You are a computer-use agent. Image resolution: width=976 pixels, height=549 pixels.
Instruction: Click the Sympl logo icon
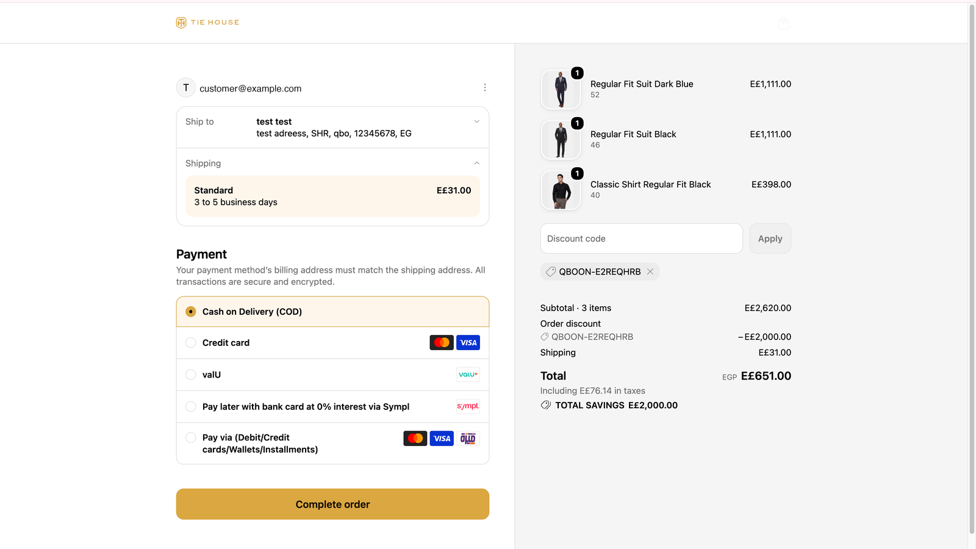(468, 406)
